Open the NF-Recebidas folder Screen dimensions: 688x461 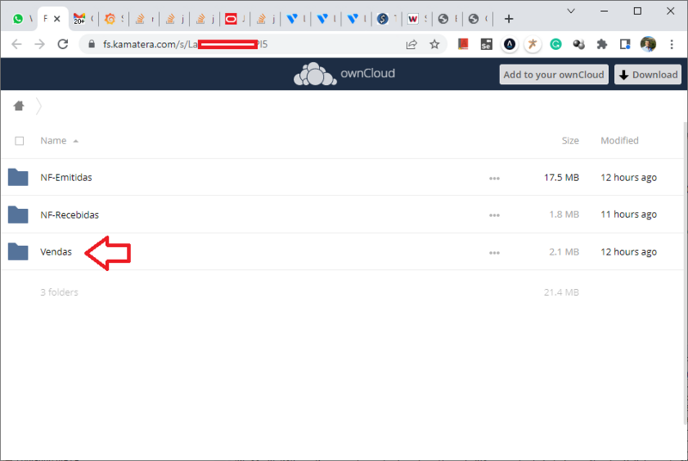tap(70, 214)
